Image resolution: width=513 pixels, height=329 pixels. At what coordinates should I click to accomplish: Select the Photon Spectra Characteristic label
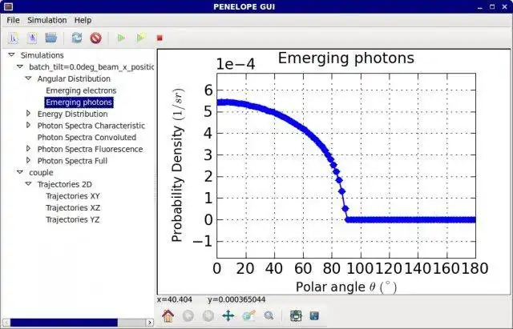click(x=91, y=126)
